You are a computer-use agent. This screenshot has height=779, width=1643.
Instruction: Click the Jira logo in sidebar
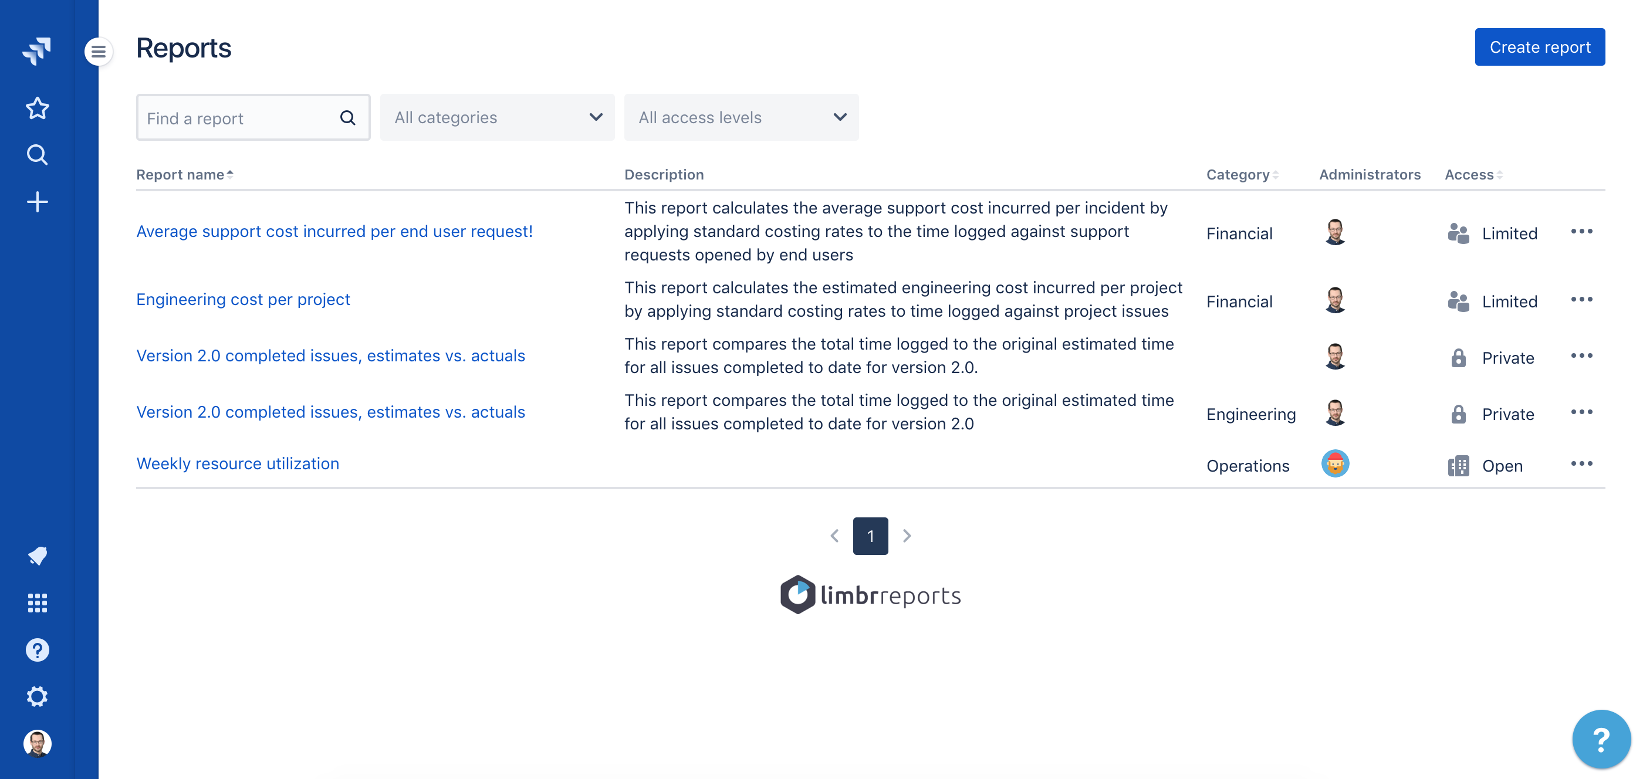[x=36, y=50]
